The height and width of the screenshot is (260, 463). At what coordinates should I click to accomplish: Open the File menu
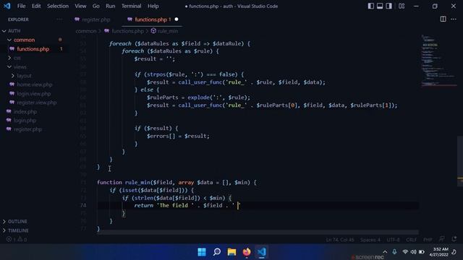(21, 6)
